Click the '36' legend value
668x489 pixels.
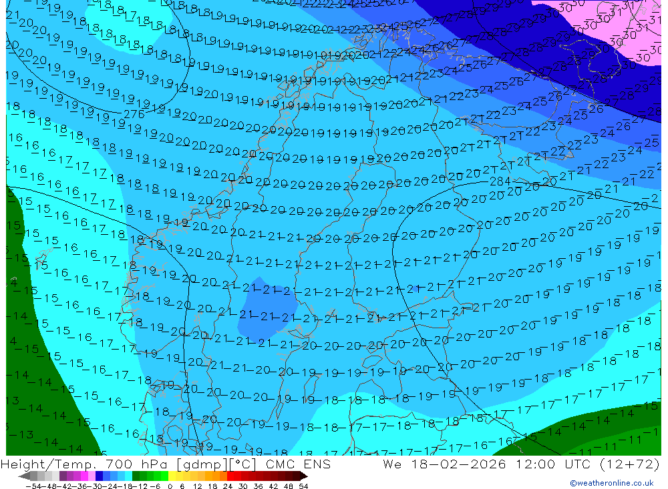coord(258,486)
